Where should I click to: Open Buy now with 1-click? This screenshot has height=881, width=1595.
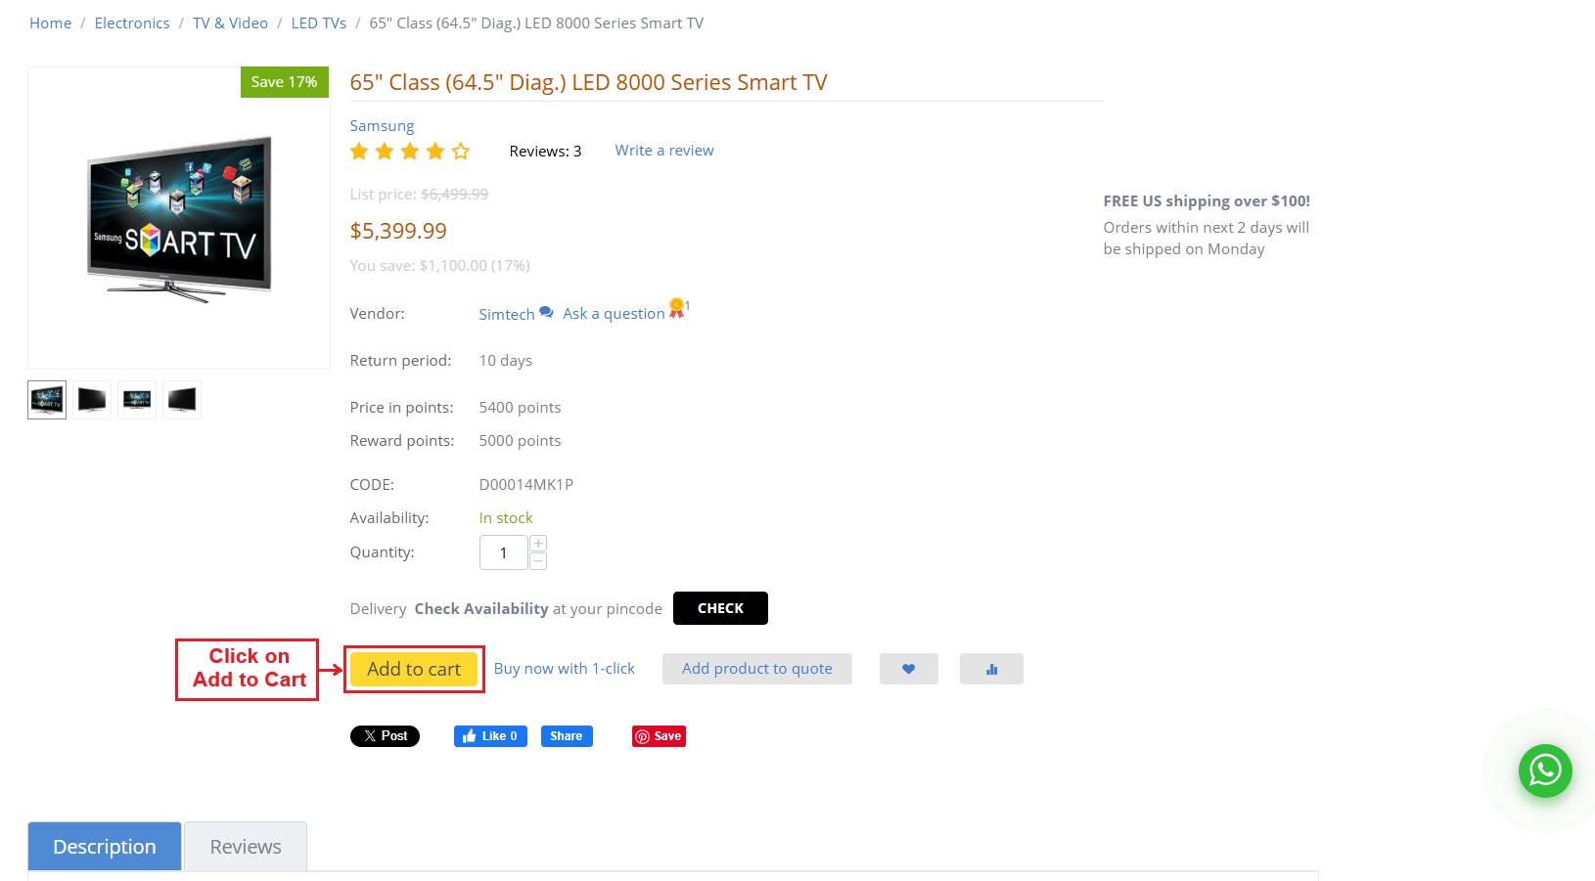click(x=565, y=669)
